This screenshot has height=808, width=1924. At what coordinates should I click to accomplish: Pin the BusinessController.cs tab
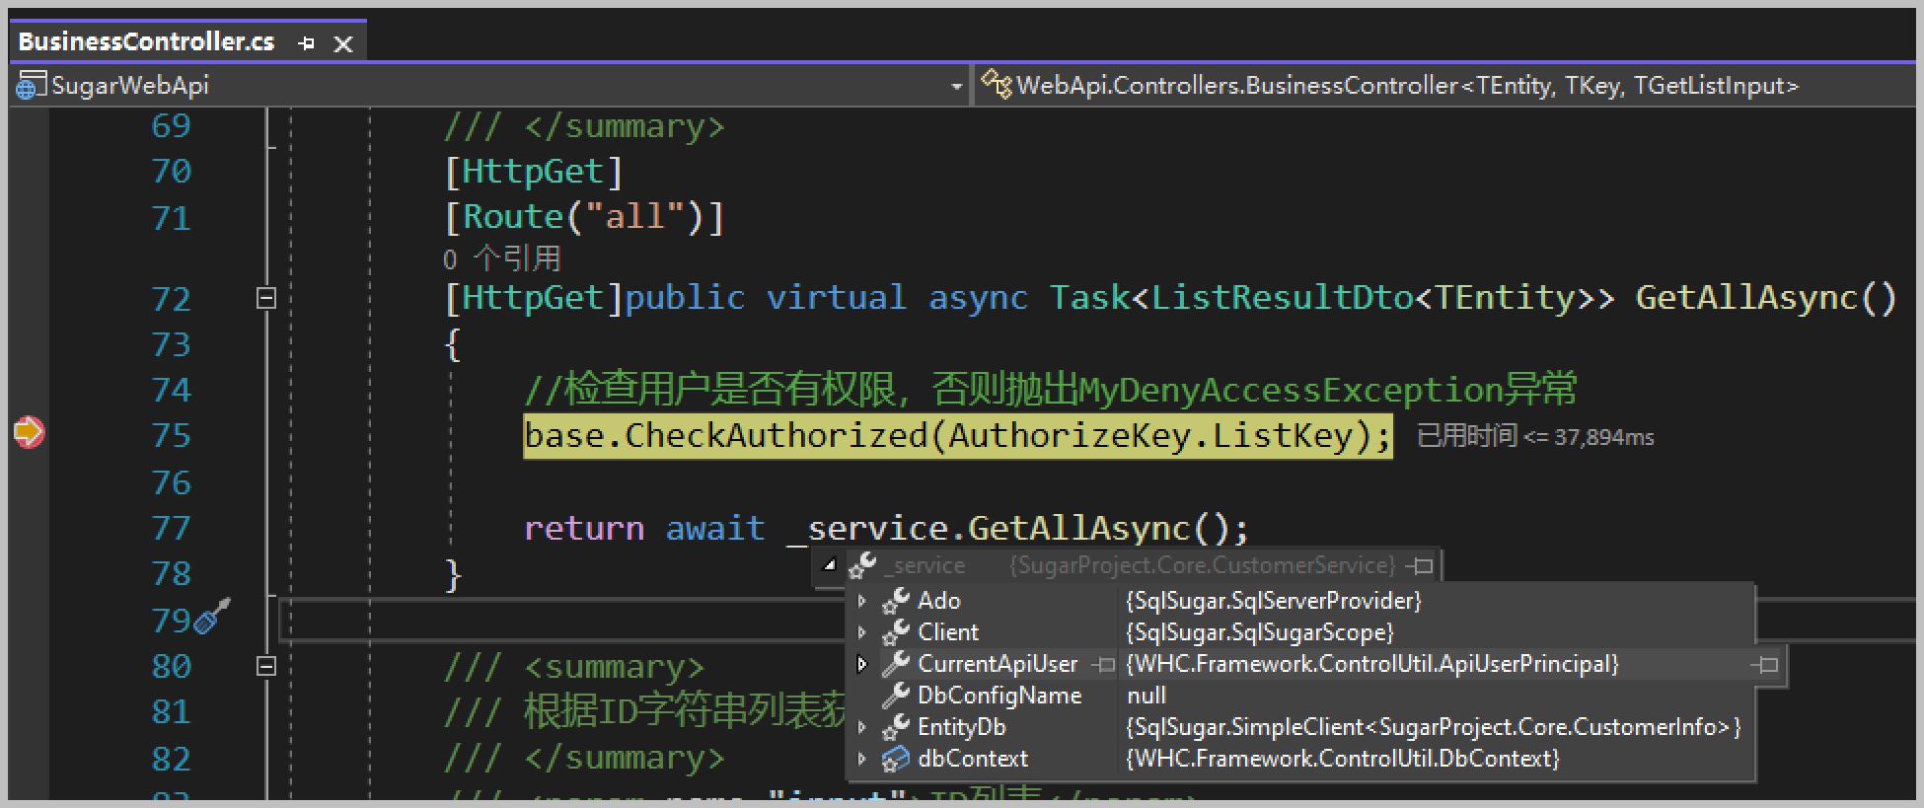click(x=306, y=42)
